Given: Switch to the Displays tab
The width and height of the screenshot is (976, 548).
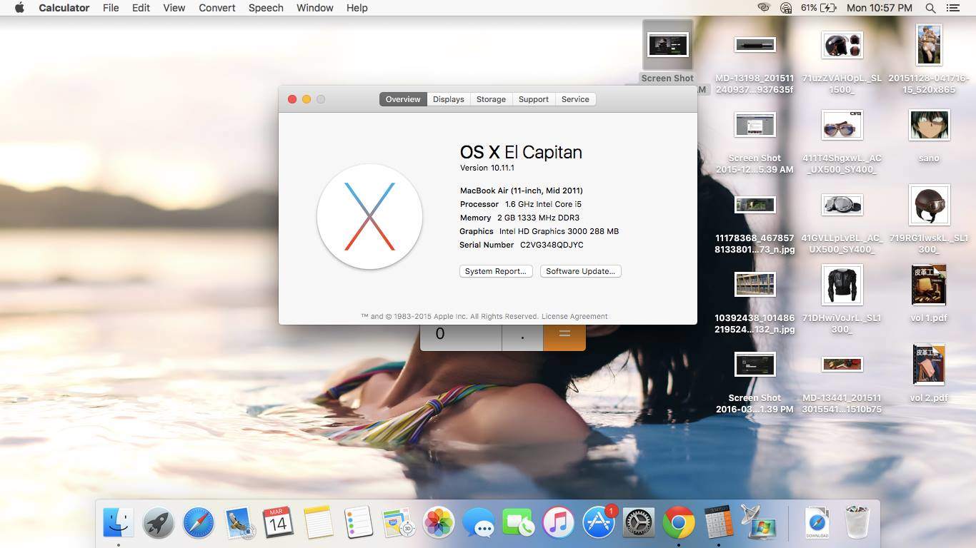Looking at the screenshot, I should click(449, 99).
